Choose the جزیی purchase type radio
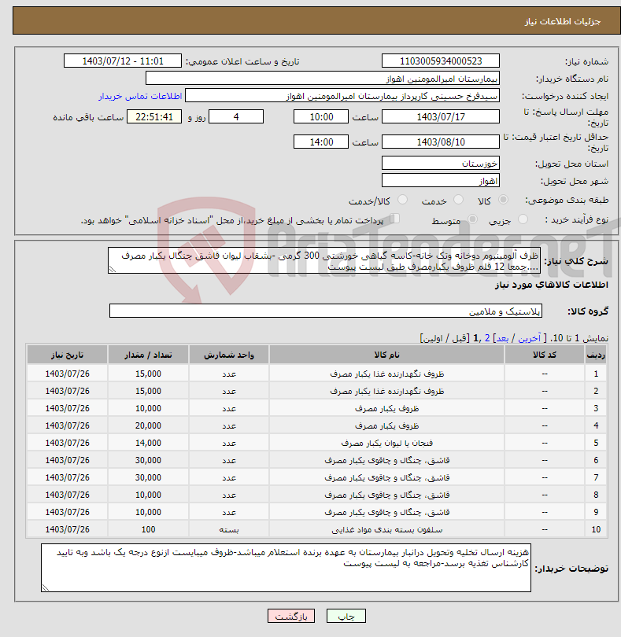The height and width of the screenshot is (637, 621). pyautogui.click(x=523, y=219)
